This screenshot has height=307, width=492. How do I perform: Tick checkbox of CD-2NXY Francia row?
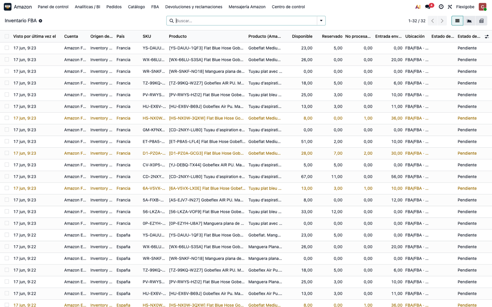coord(7,176)
